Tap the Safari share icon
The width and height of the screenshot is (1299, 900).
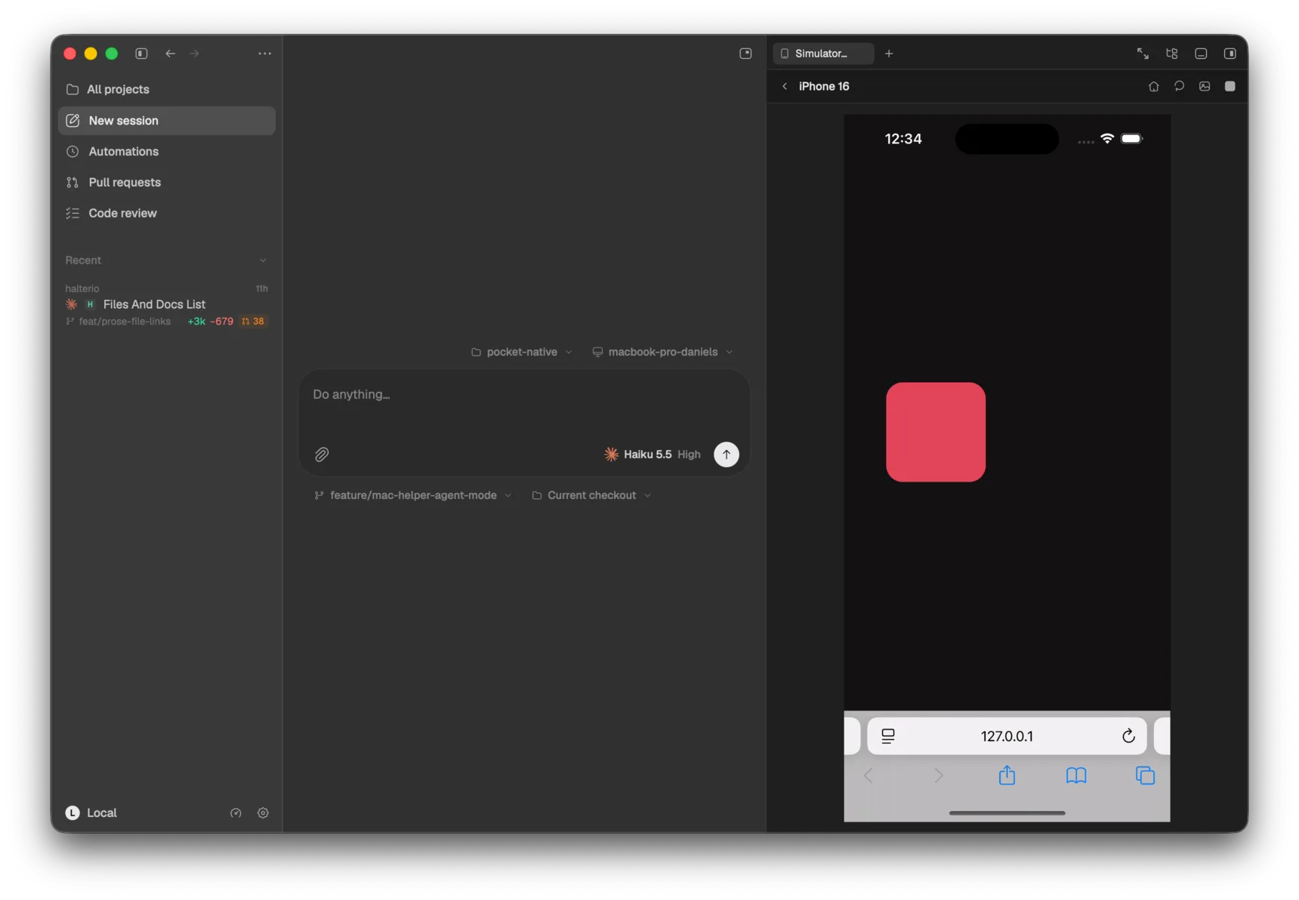(1007, 775)
